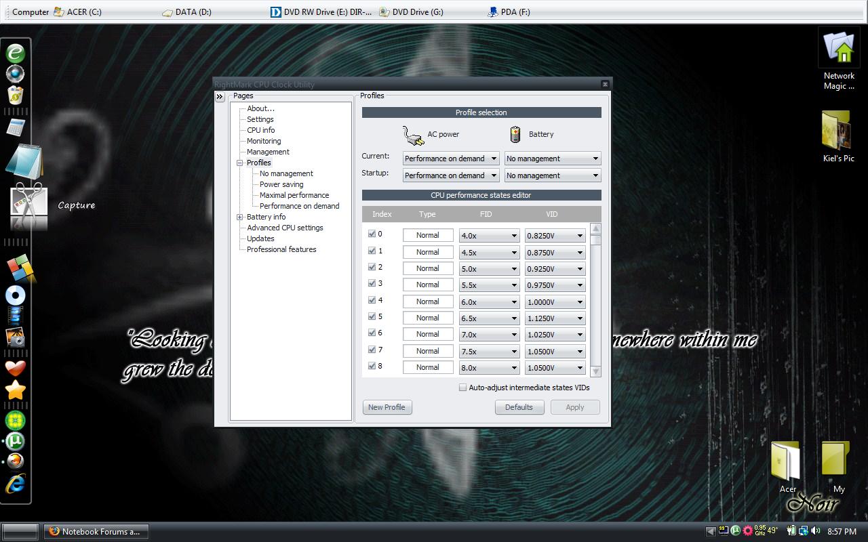Open the 0.8250V VID dropdown
Screen dimensions: 868x542
coord(555,236)
